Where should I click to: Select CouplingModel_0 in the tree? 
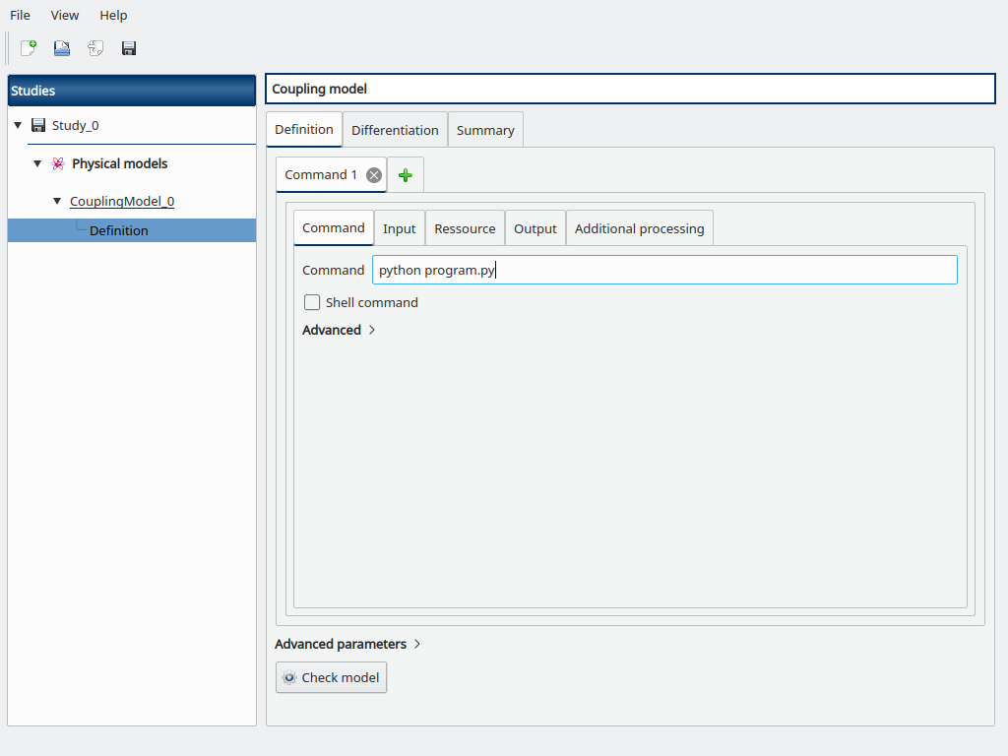pyautogui.click(x=122, y=202)
